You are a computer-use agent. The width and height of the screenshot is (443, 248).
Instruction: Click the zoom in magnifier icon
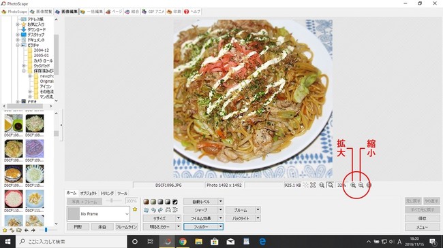pyautogui.click(x=353, y=185)
